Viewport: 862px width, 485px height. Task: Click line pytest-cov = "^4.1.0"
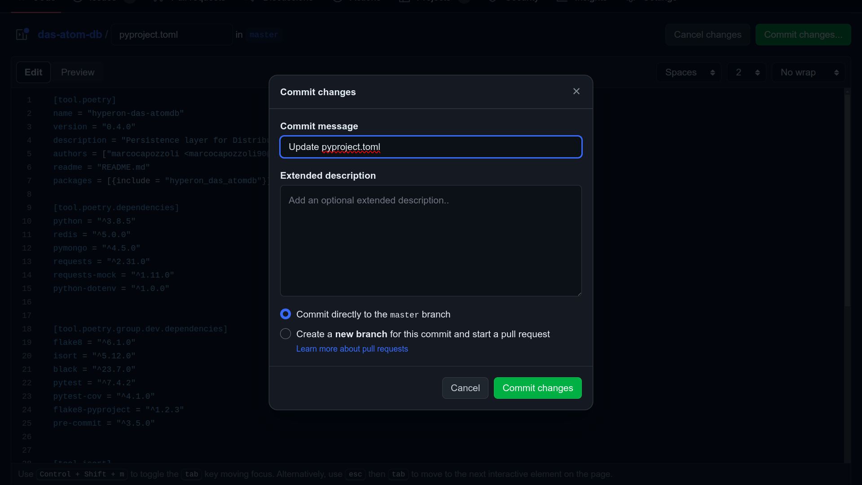[104, 397]
